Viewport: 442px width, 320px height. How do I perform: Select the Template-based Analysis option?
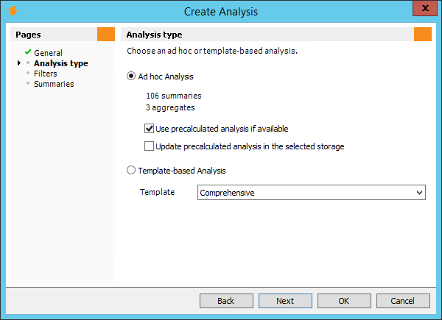point(131,170)
